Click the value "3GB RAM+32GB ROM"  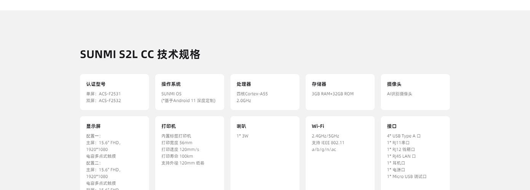pyautogui.click(x=333, y=93)
